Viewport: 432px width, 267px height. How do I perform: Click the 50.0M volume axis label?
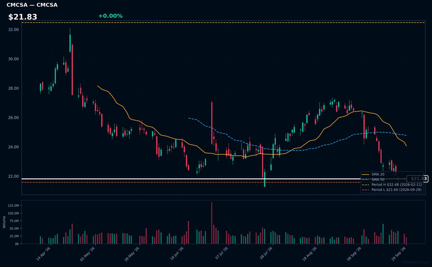tap(14, 228)
